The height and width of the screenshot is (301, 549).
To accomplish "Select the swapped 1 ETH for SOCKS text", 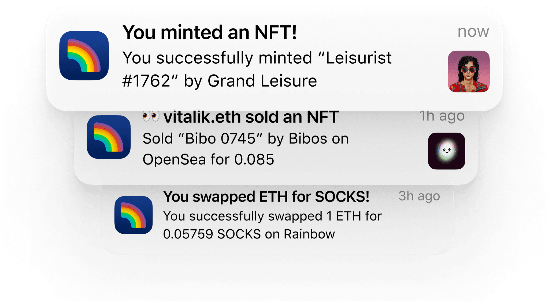I will tap(272, 225).
